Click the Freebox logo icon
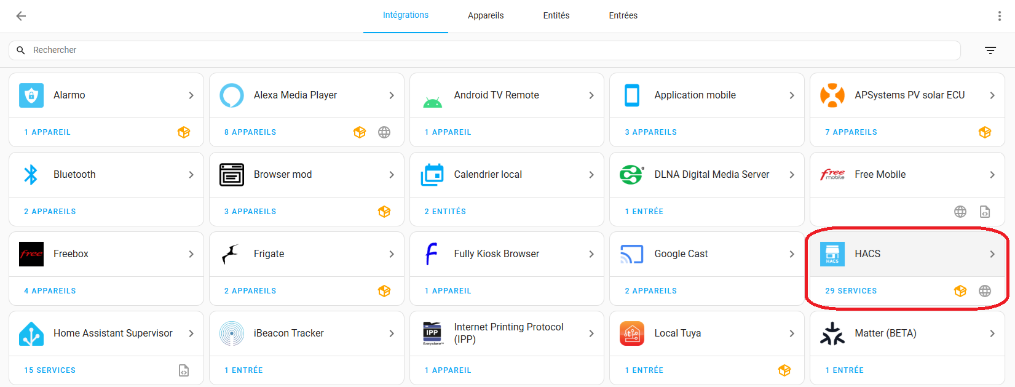 31,254
